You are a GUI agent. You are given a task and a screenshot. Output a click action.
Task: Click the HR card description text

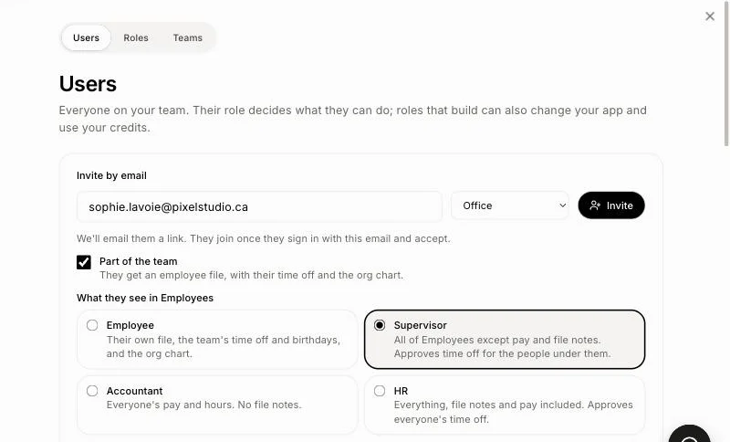pos(513,412)
